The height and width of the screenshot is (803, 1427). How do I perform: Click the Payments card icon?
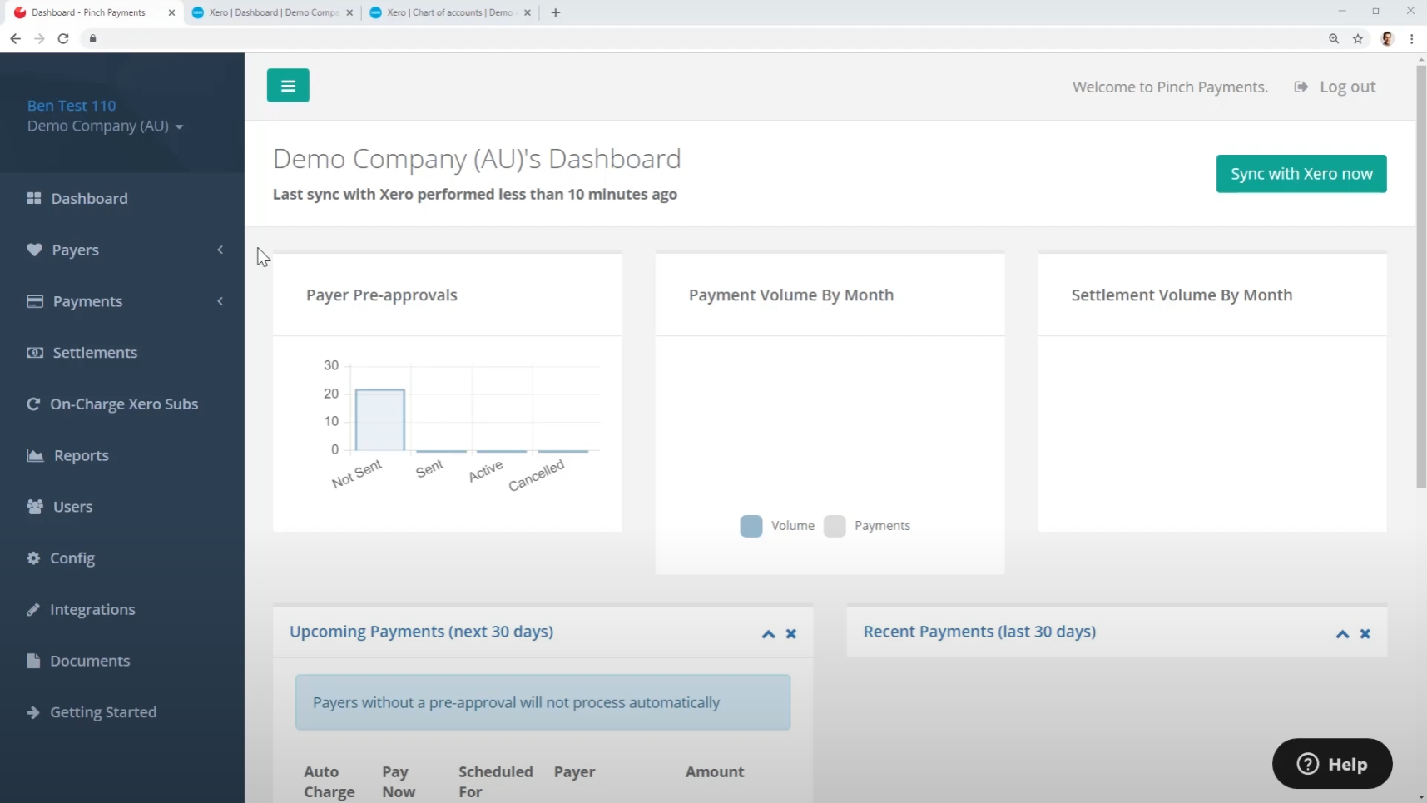point(35,301)
